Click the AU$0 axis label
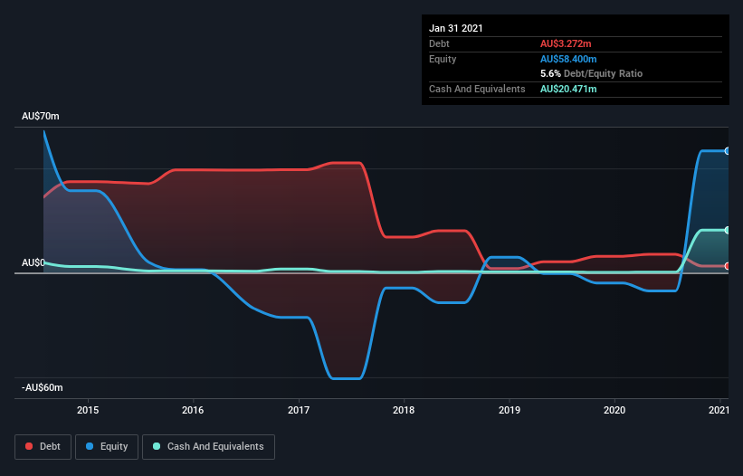The width and height of the screenshot is (743, 476). tap(33, 262)
